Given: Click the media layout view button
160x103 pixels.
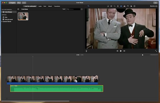Looking at the screenshot, I should click(19, 3).
